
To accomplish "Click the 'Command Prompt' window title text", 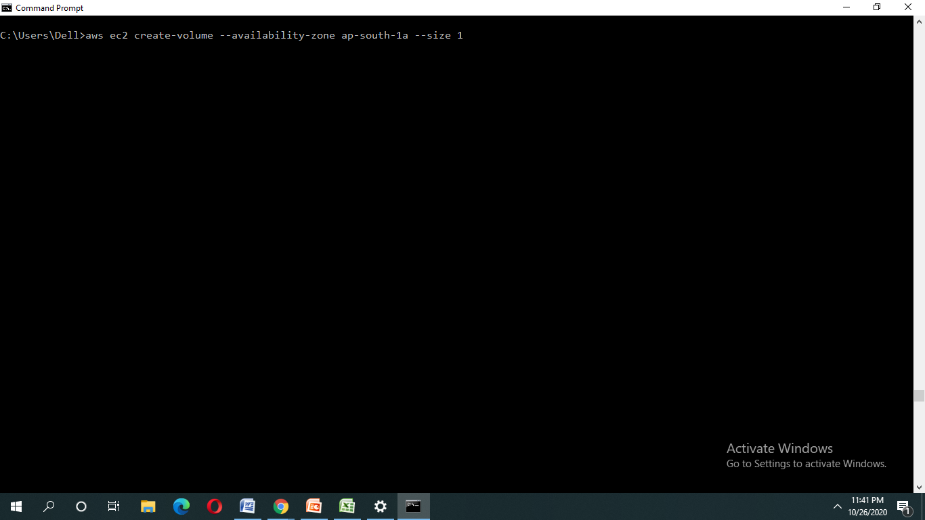I will point(49,8).
